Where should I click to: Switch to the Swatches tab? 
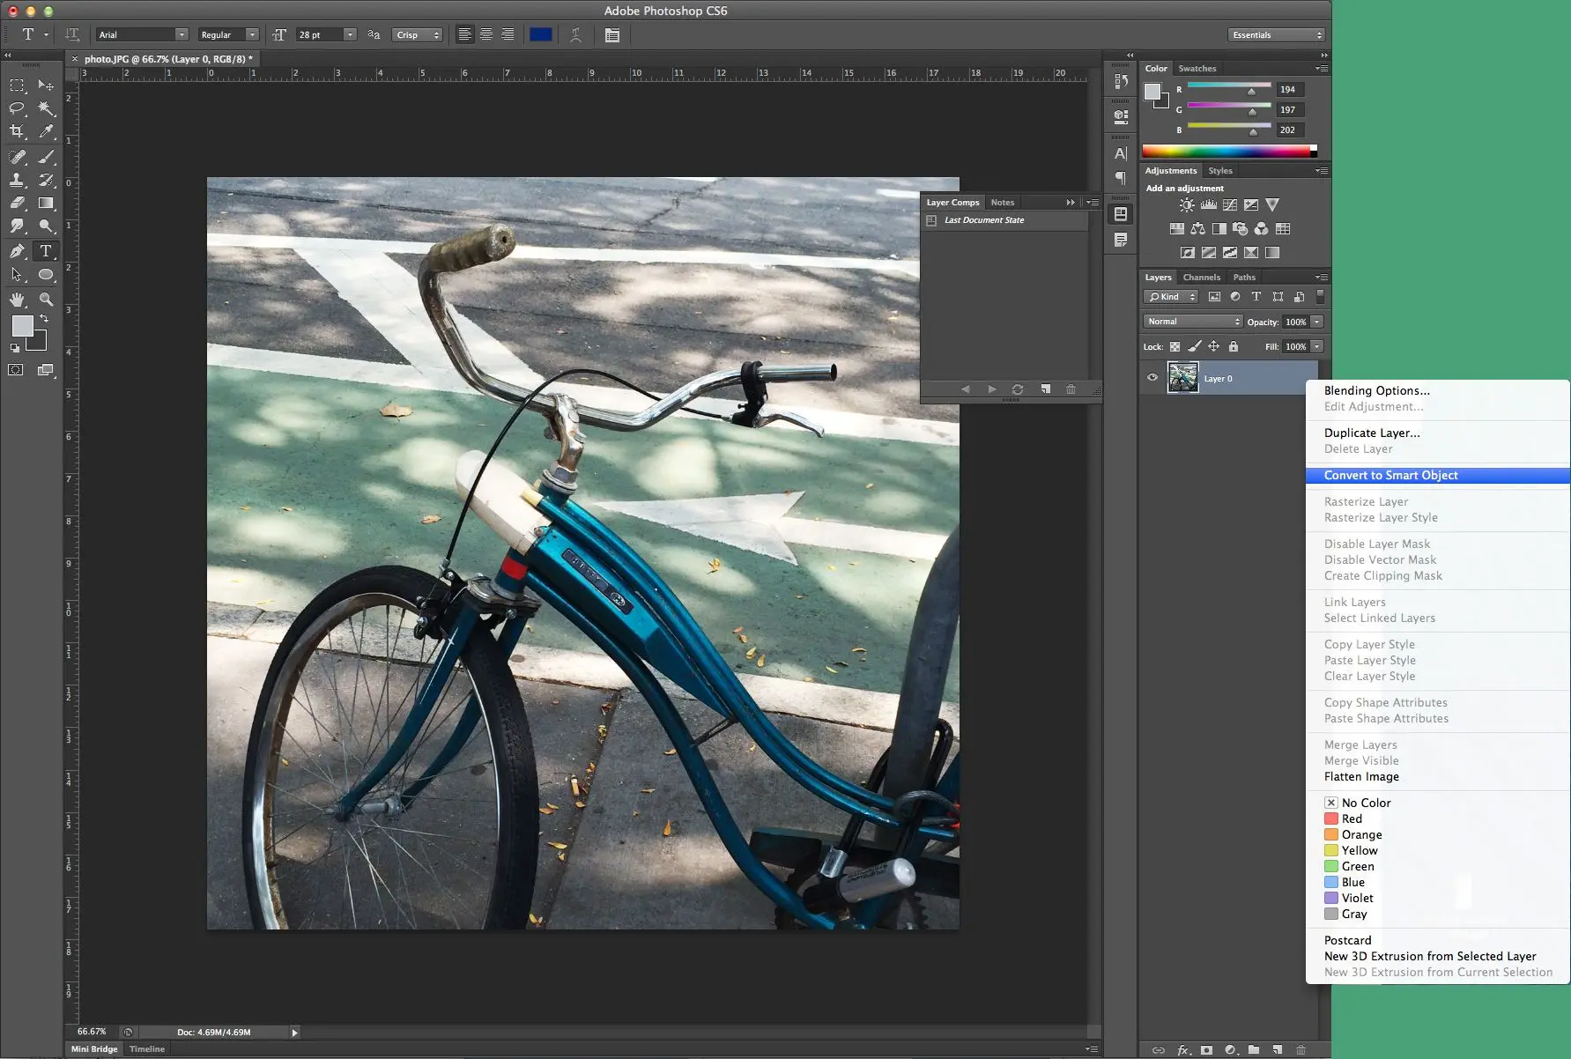[1197, 68]
